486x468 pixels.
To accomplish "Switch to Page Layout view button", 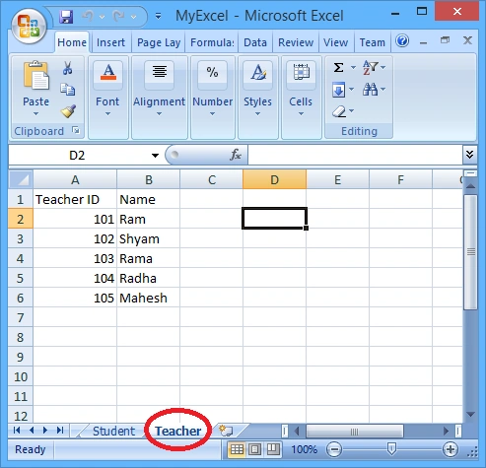I will point(255,449).
